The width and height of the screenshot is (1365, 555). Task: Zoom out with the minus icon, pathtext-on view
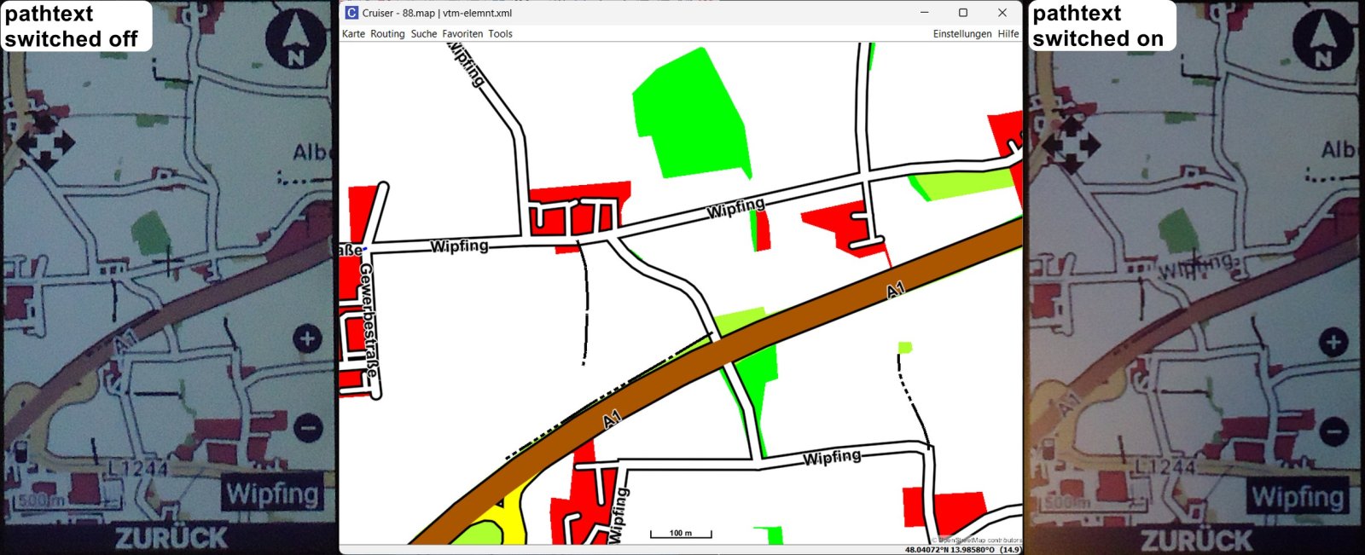pyautogui.click(x=1333, y=431)
